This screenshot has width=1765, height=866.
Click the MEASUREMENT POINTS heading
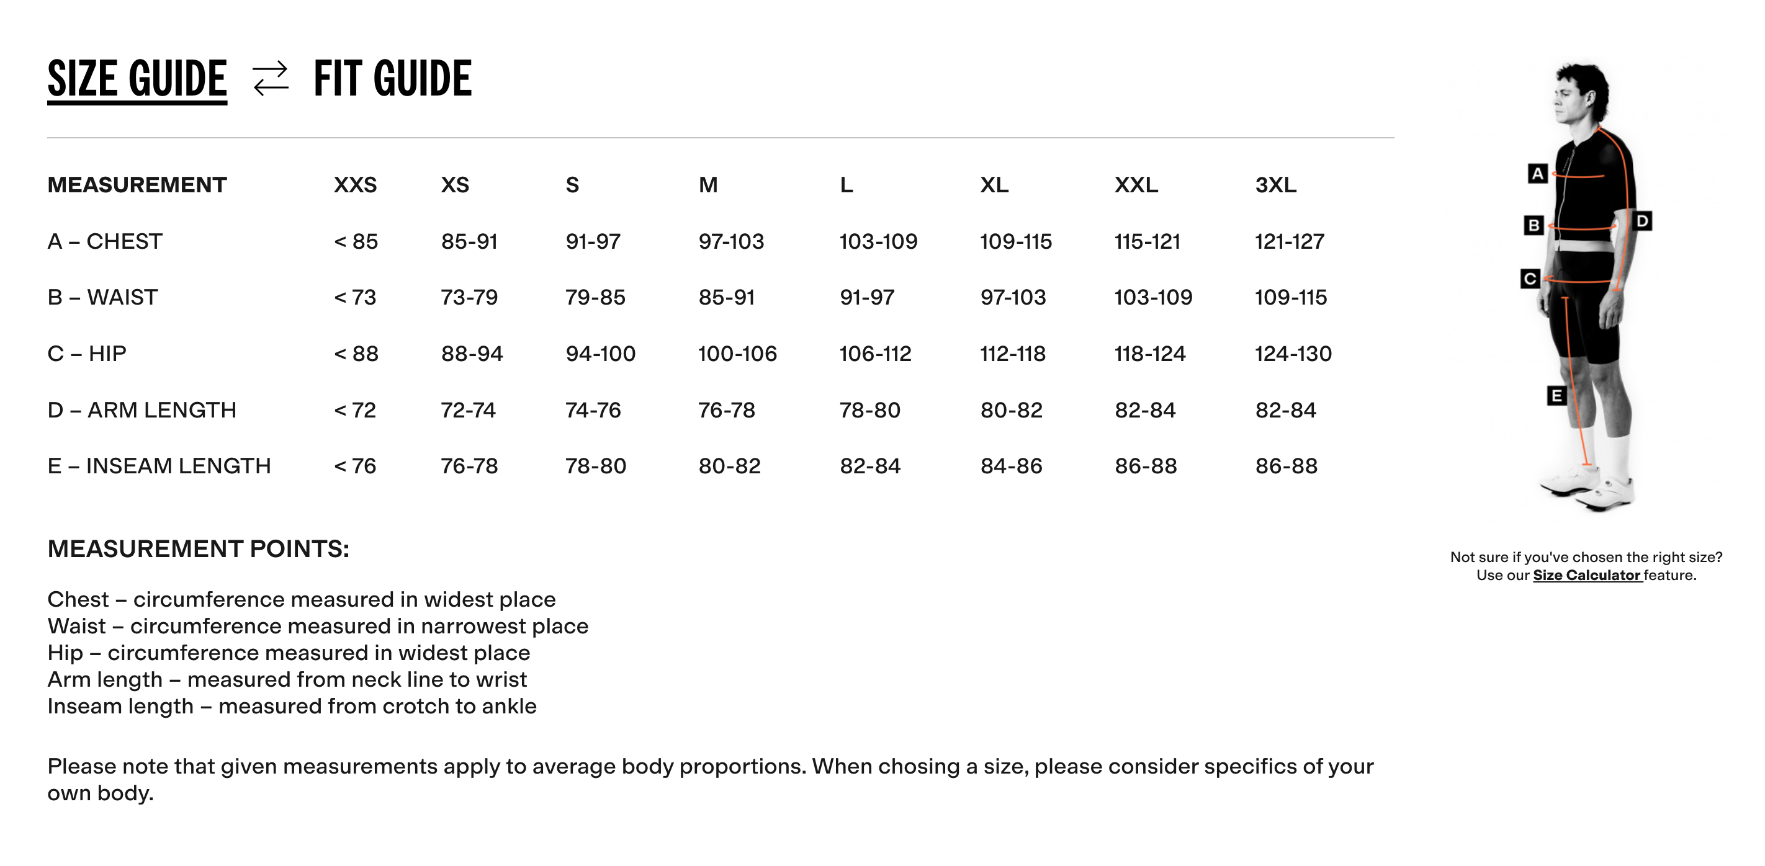point(198,549)
